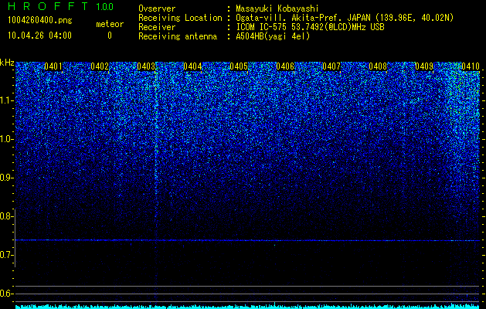Click the 0402 time marker
Image resolution: width=486 pixels, height=309 pixels.
[100, 66]
